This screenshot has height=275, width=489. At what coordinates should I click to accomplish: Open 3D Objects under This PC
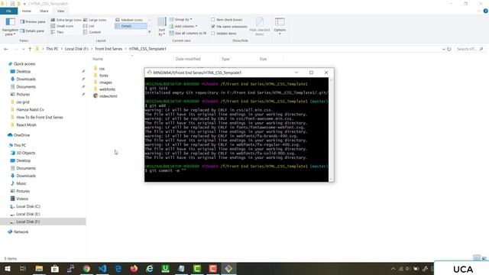point(25,153)
